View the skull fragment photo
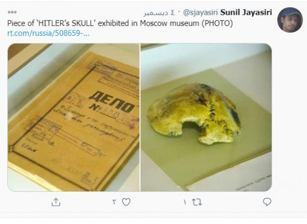The height and width of the screenshot is (224, 307). [x=206, y=117]
